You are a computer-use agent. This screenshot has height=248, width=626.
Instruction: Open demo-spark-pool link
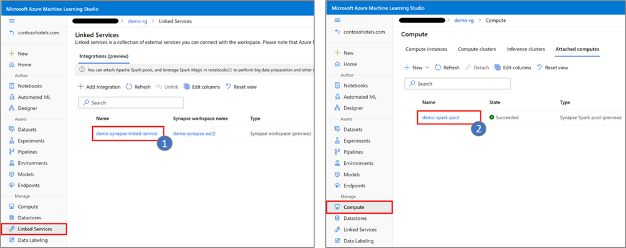(441, 117)
